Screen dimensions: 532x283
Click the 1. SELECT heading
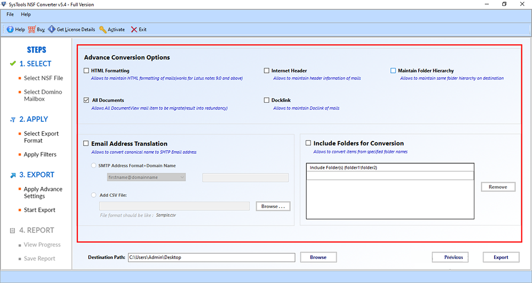[35, 64]
